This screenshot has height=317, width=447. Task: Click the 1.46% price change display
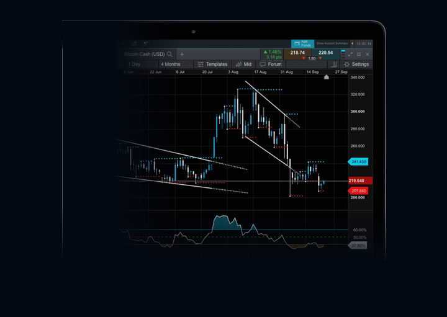click(x=273, y=52)
